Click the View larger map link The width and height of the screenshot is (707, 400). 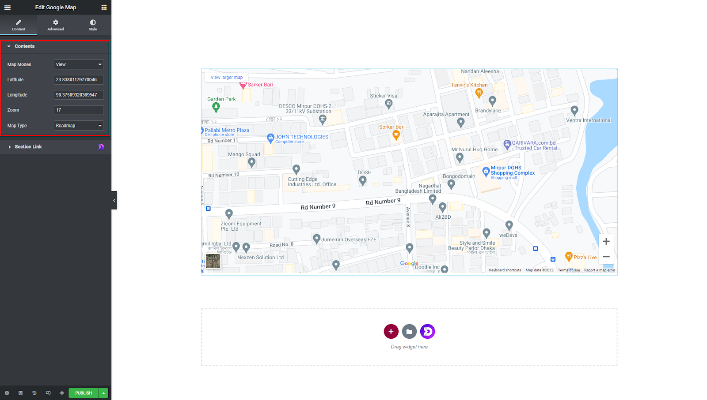pyautogui.click(x=227, y=77)
